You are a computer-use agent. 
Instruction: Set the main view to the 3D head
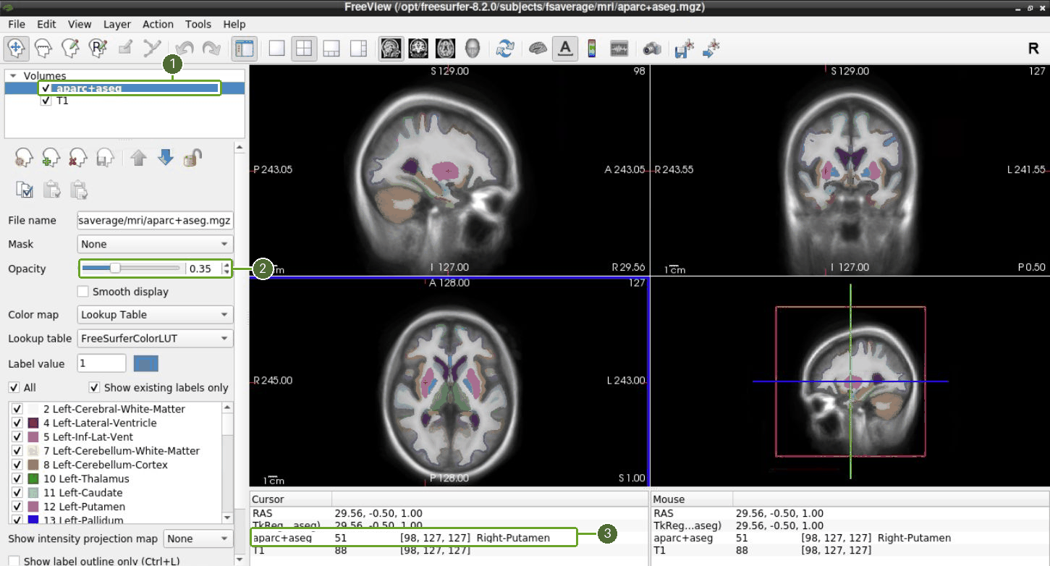pos(472,48)
